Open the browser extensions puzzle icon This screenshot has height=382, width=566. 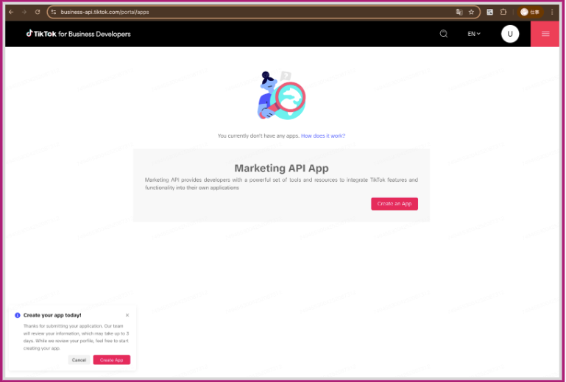click(503, 12)
